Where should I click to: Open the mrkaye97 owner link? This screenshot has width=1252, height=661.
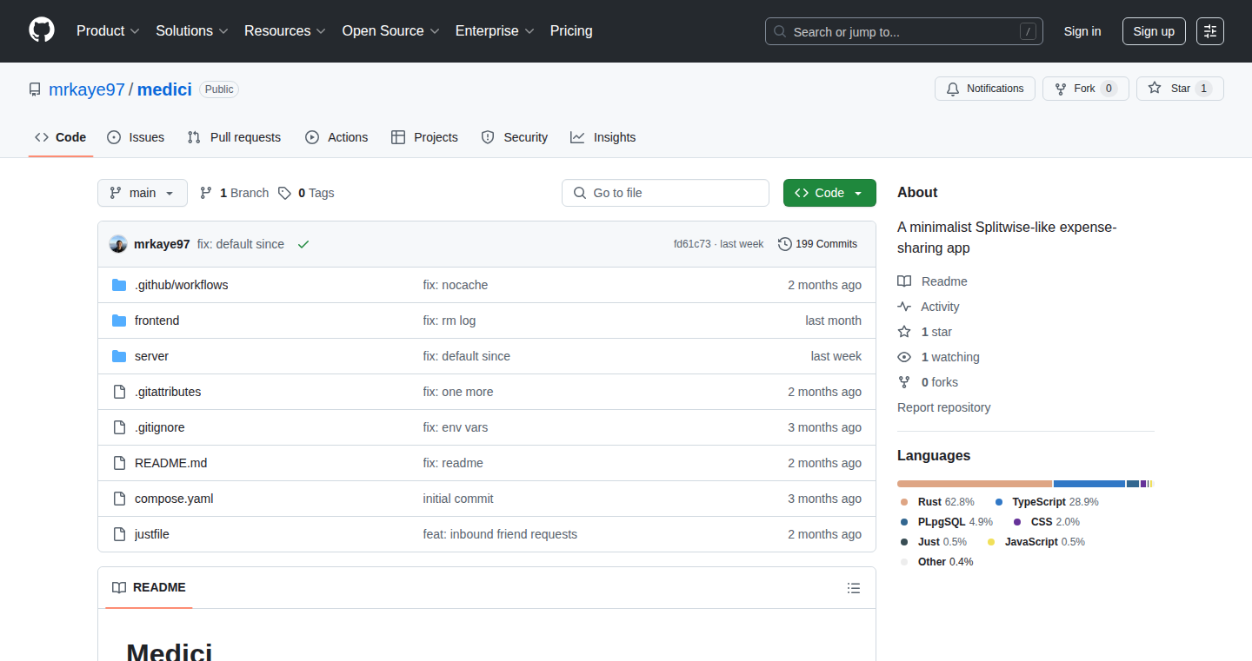[x=87, y=89]
